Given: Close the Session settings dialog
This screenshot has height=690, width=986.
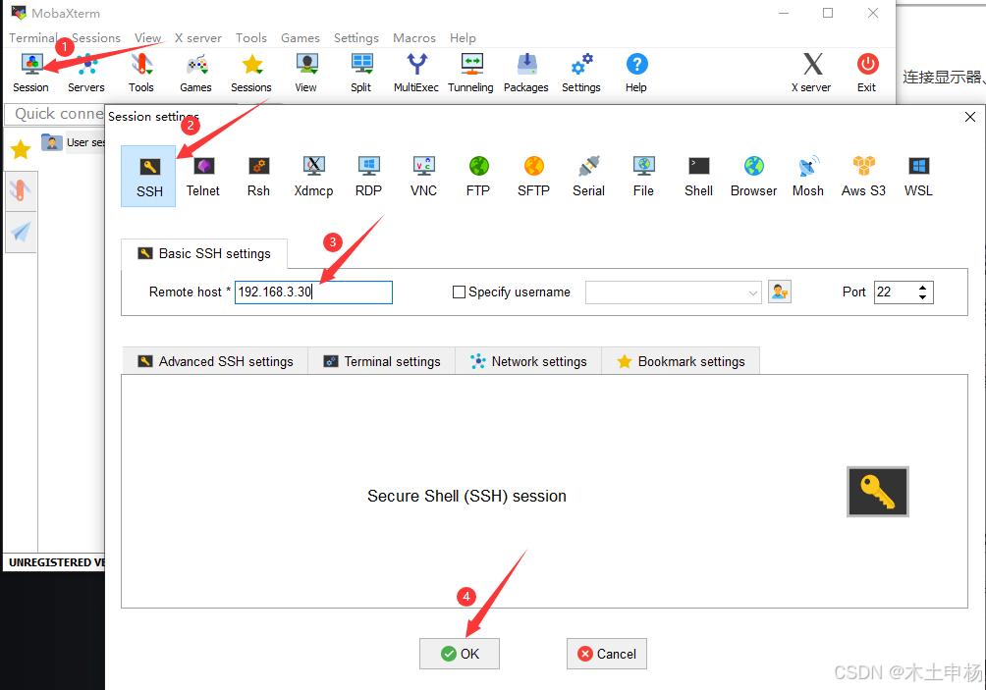Looking at the screenshot, I should [969, 117].
